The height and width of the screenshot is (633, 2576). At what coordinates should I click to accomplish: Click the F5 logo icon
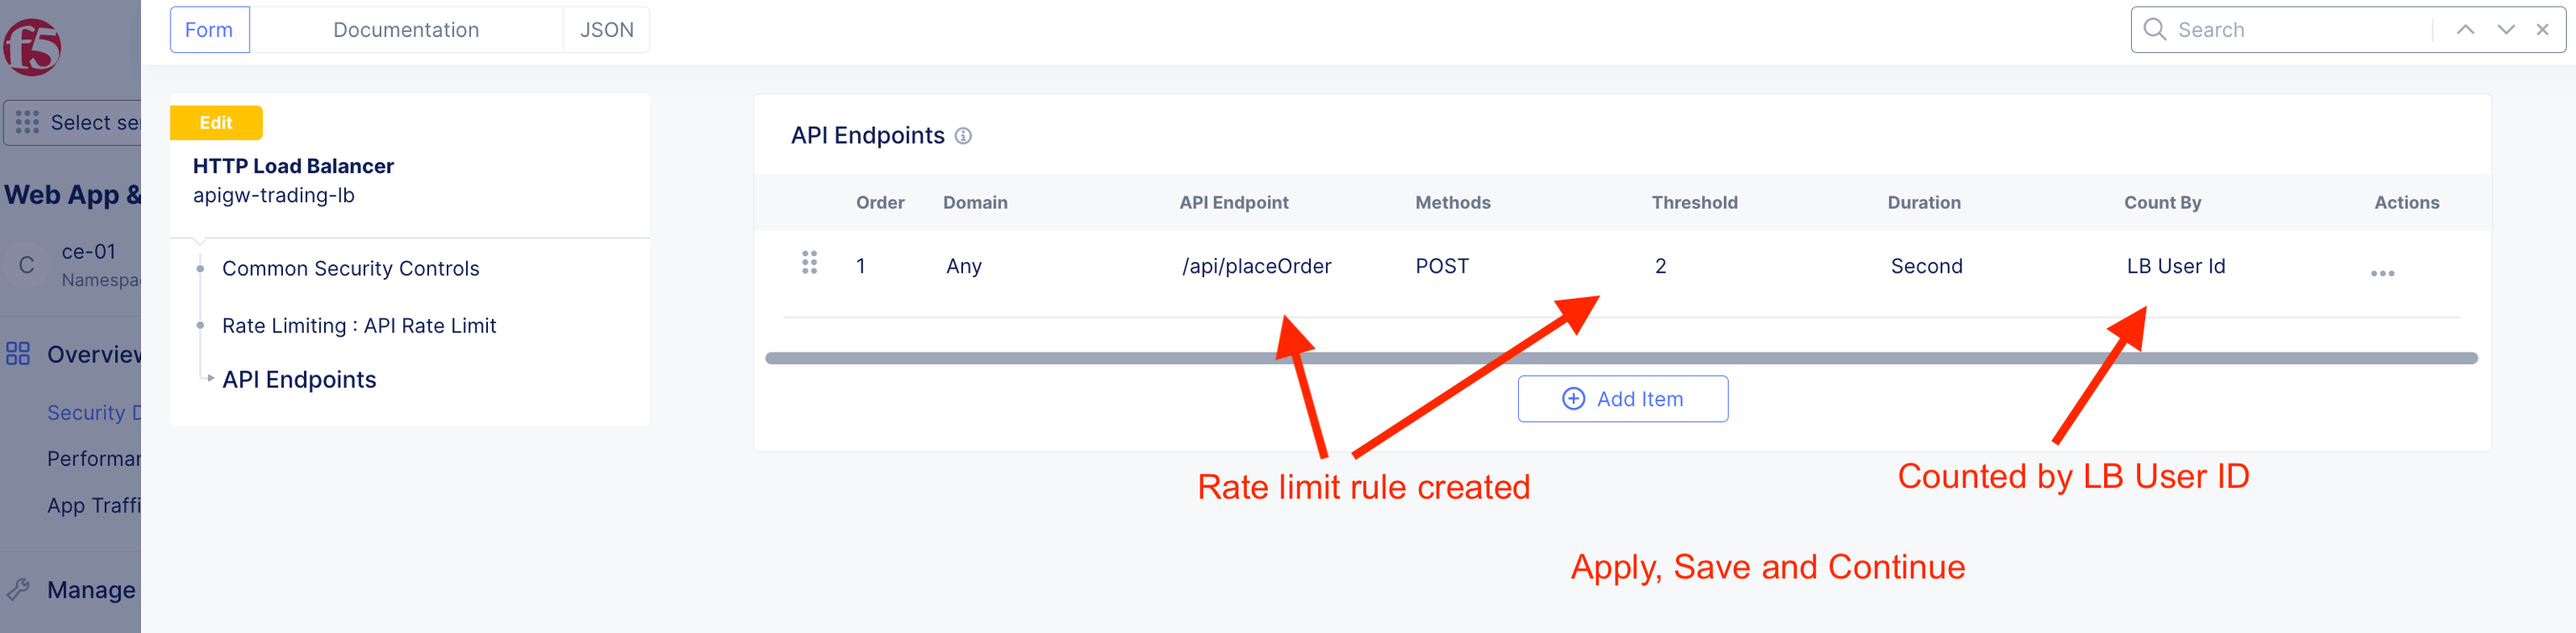coord(32,47)
